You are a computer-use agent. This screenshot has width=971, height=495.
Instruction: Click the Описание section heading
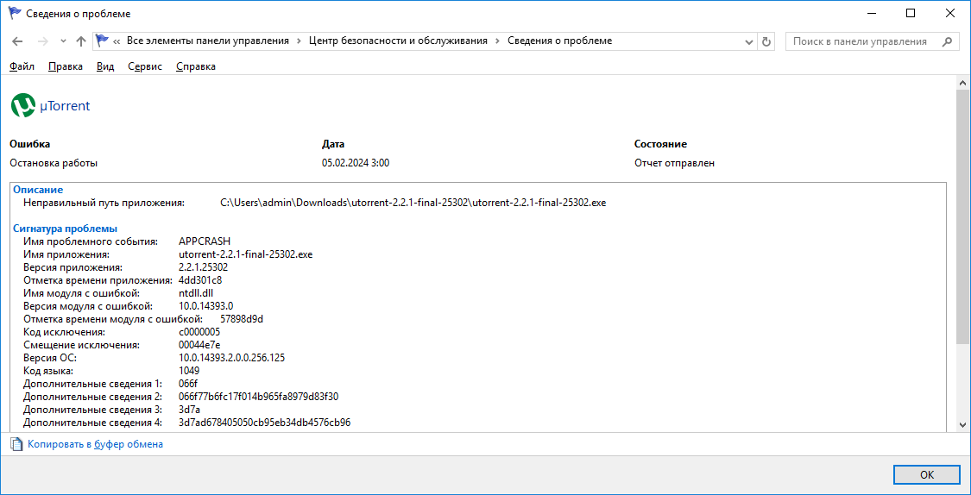38,190
